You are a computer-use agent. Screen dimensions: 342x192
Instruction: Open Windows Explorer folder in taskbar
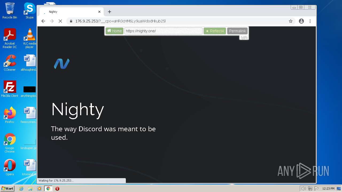pos(30,189)
